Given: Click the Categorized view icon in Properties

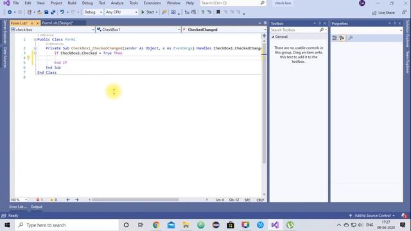Looking at the screenshot, I should coord(335,38).
